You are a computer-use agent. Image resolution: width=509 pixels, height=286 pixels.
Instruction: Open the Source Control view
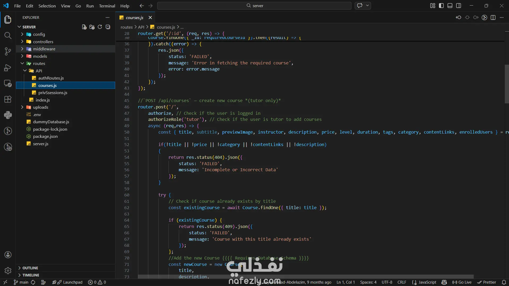[x=8, y=51]
